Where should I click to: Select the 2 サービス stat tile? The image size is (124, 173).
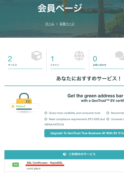point(25,60)
